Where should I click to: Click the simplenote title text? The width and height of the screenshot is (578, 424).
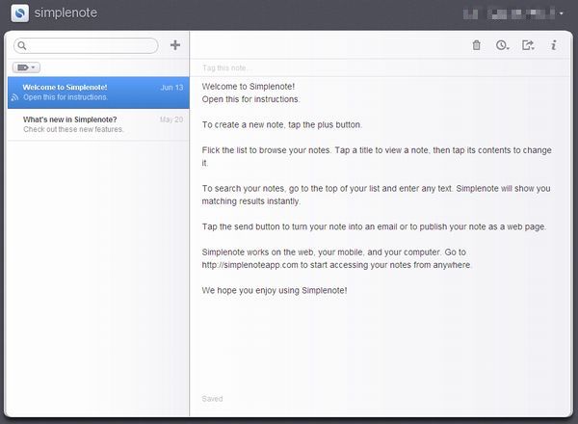(66, 13)
